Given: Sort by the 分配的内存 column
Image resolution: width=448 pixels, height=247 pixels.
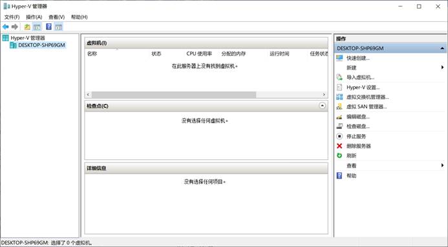Looking at the screenshot, I should pyautogui.click(x=233, y=54).
